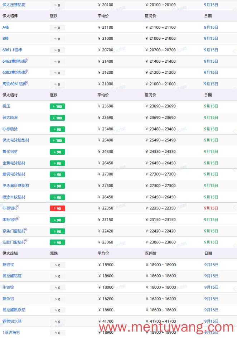Open the 氧化铝材 link

pyautogui.click(x=10, y=152)
